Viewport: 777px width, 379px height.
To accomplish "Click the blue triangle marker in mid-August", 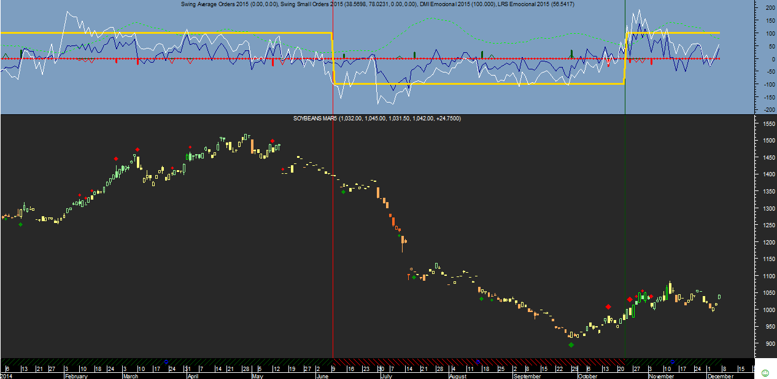I will pos(477,361).
